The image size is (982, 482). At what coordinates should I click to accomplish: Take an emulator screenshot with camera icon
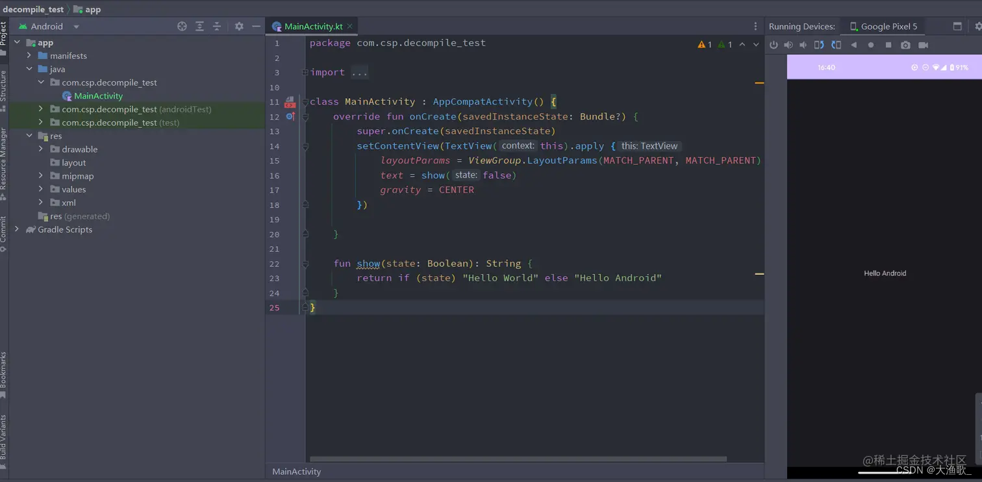point(905,45)
